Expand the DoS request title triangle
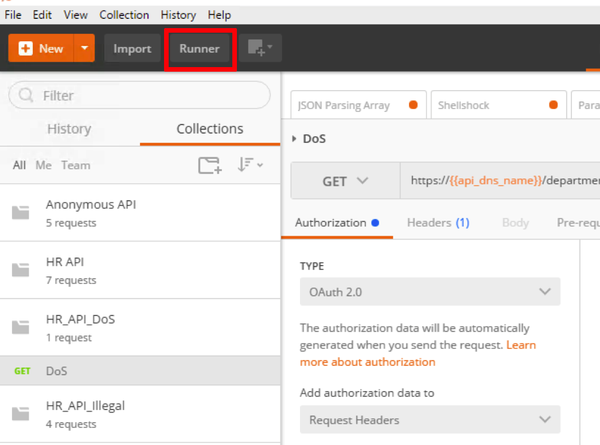Viewport: 600px width, 445px height. coord(294,139)
